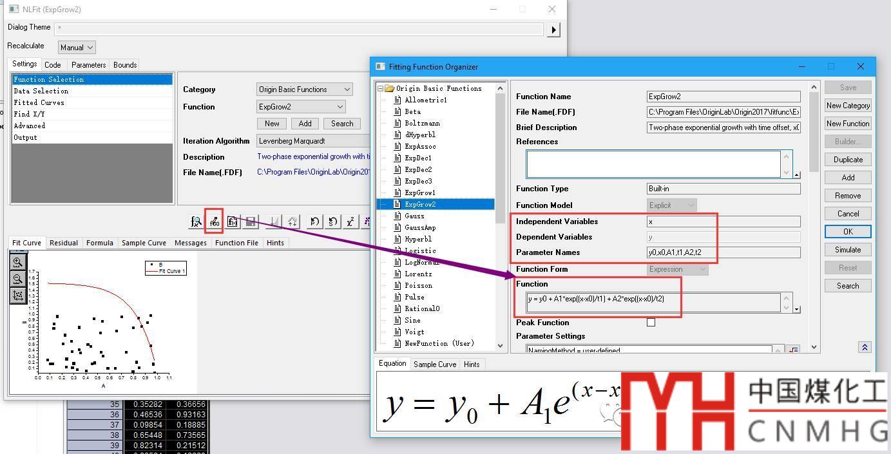891x454 pixels.
Task: Click the Search button in NLFit
Action: point(342,124)
